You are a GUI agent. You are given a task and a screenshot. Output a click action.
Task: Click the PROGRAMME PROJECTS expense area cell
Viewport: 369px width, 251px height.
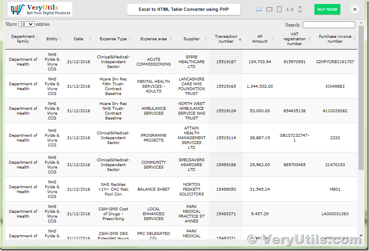pos(153,138)
